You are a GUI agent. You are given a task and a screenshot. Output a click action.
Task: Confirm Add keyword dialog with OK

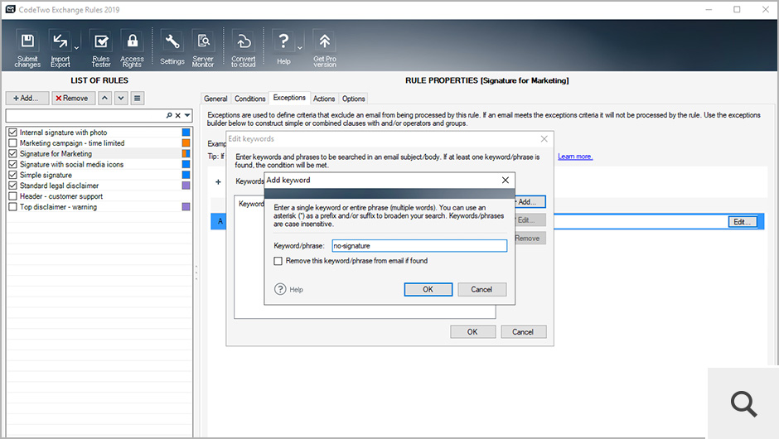(428, 290)
